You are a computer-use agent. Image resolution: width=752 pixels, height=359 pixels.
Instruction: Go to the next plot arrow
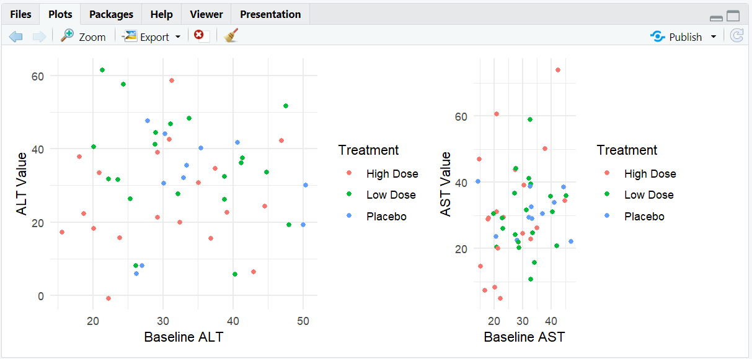[x=39, y=37]
